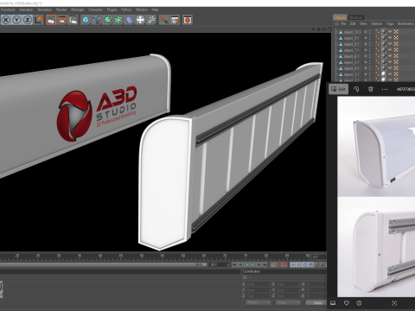This screenshot has width=415, height=311.
Task: Click the autokeying red button
Action: [284, 264]
